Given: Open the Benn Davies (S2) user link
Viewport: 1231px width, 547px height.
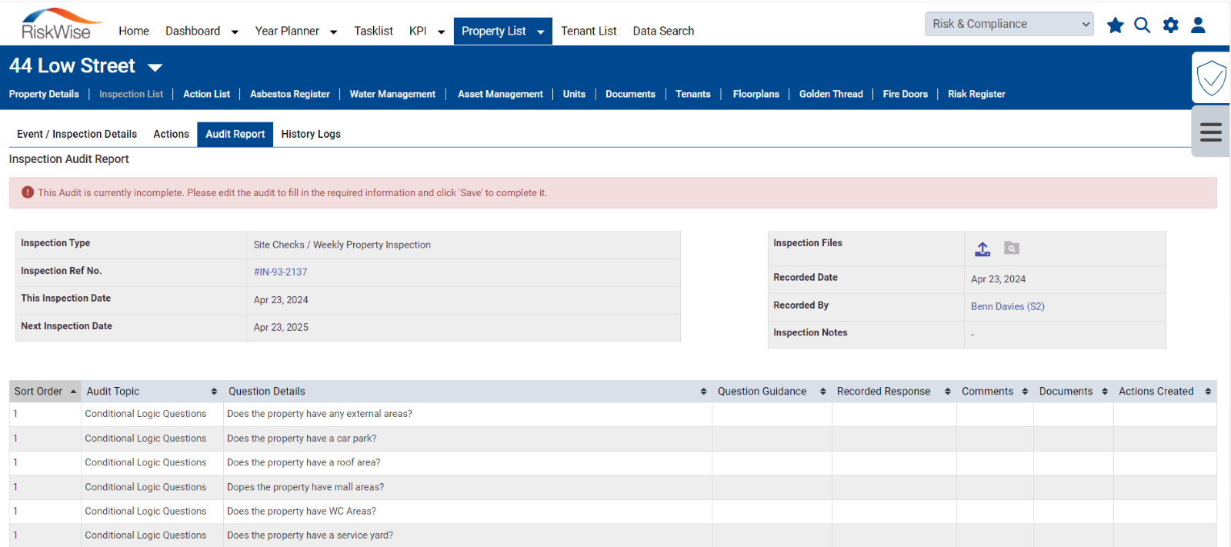Looking at the screenshot, I should [x=1007, y=306].
